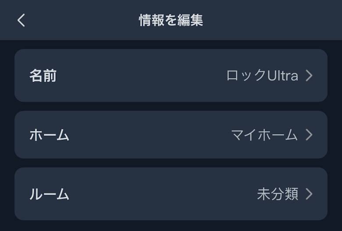Click empty header area right of 情報を編集
Image resolution: width=342 pixels, height=231 pixels.
point(272,20)
